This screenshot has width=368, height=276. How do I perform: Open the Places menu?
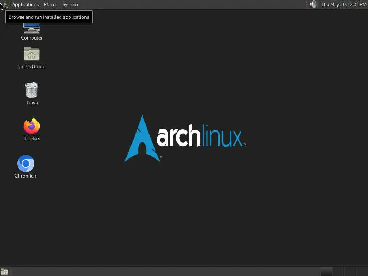click(x=50, y=4)
